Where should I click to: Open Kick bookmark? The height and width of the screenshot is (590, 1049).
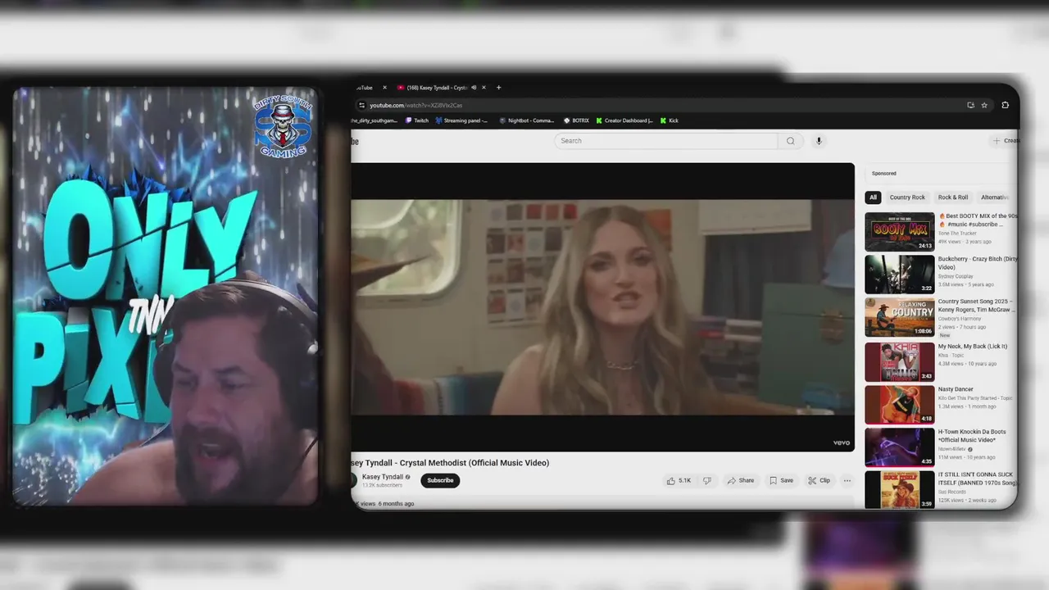click(670, 120)
